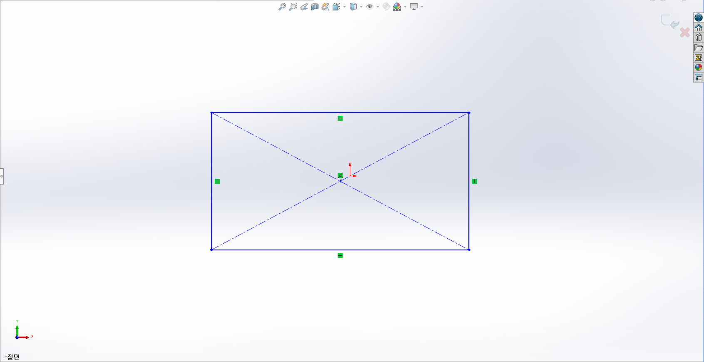The image size is (704, 362).
Task: Open the Display Style dropdown arrow
Action: 361,7
